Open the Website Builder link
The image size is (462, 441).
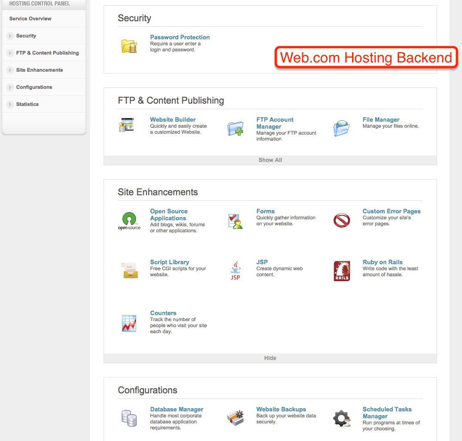point(173,119)
